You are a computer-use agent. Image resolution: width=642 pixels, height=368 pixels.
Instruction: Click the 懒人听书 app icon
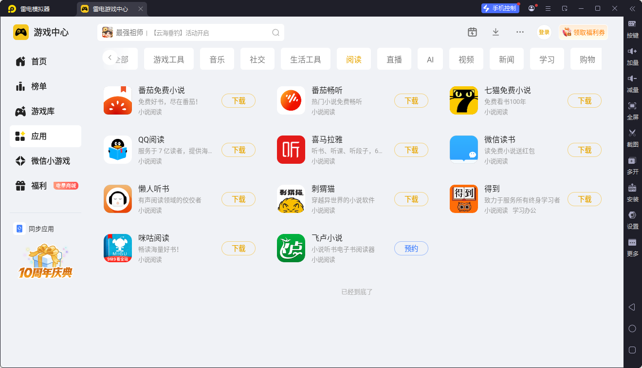[x=118, y=199]
